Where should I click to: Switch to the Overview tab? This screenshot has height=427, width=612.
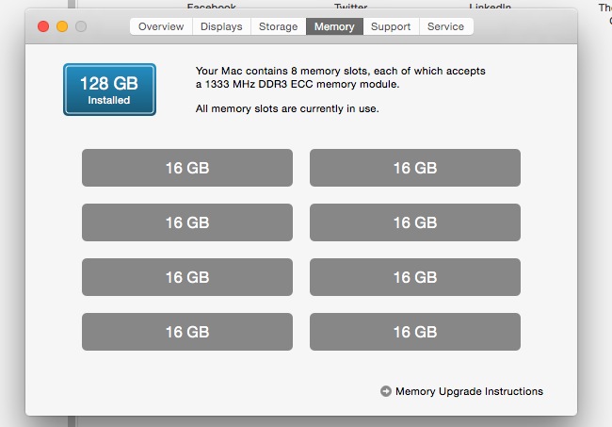(x=161, y=26)
